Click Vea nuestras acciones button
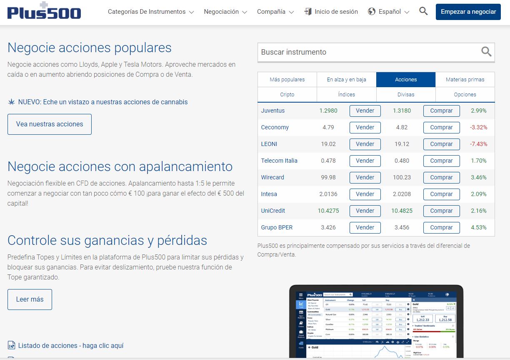The height and width of the screenshot is (360, 510). (x=50, y=124)
